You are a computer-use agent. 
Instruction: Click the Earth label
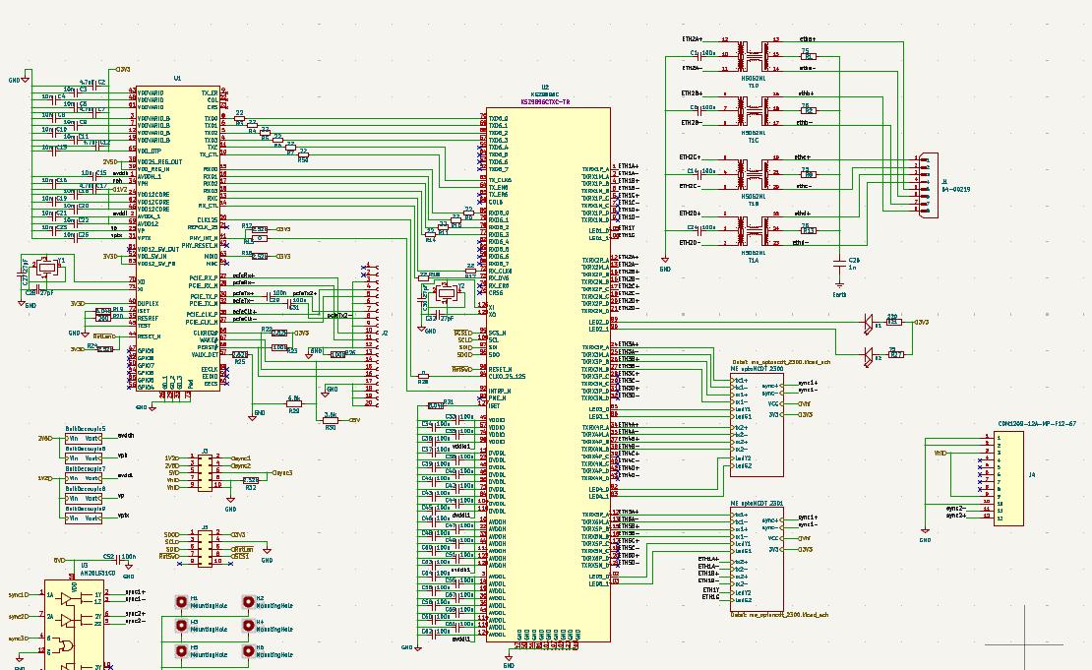coord(839,294)
